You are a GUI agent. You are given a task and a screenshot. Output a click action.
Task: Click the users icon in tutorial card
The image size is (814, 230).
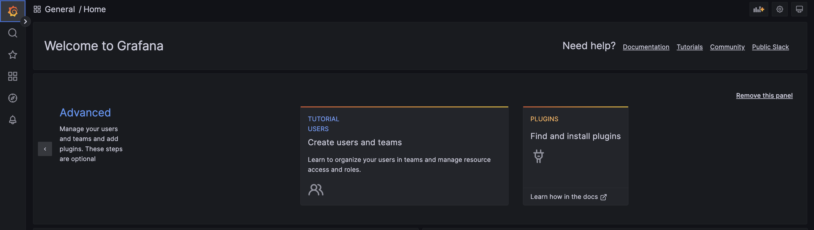(x=316, y=190)
